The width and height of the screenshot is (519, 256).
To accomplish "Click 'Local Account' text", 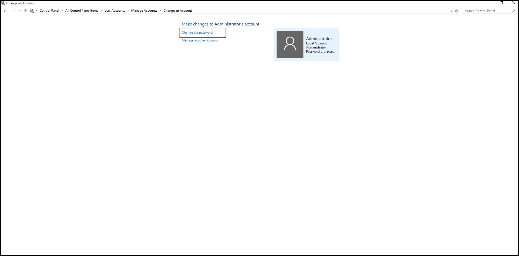I will click(x=316, y=43).
